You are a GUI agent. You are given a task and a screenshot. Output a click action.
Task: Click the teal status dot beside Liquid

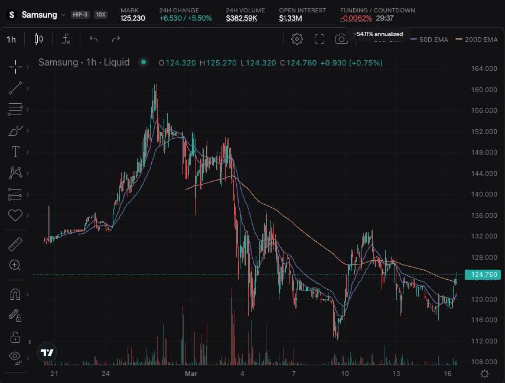(143, 62)
